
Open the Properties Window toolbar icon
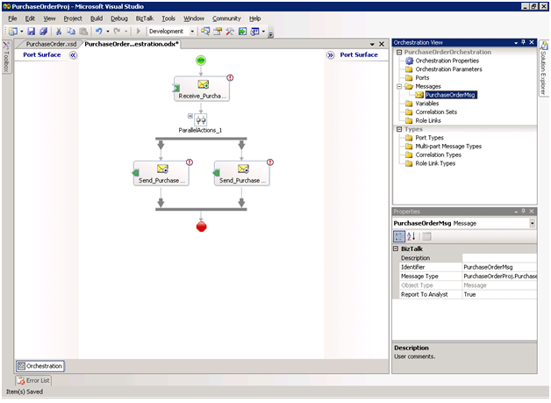[218, 32]
